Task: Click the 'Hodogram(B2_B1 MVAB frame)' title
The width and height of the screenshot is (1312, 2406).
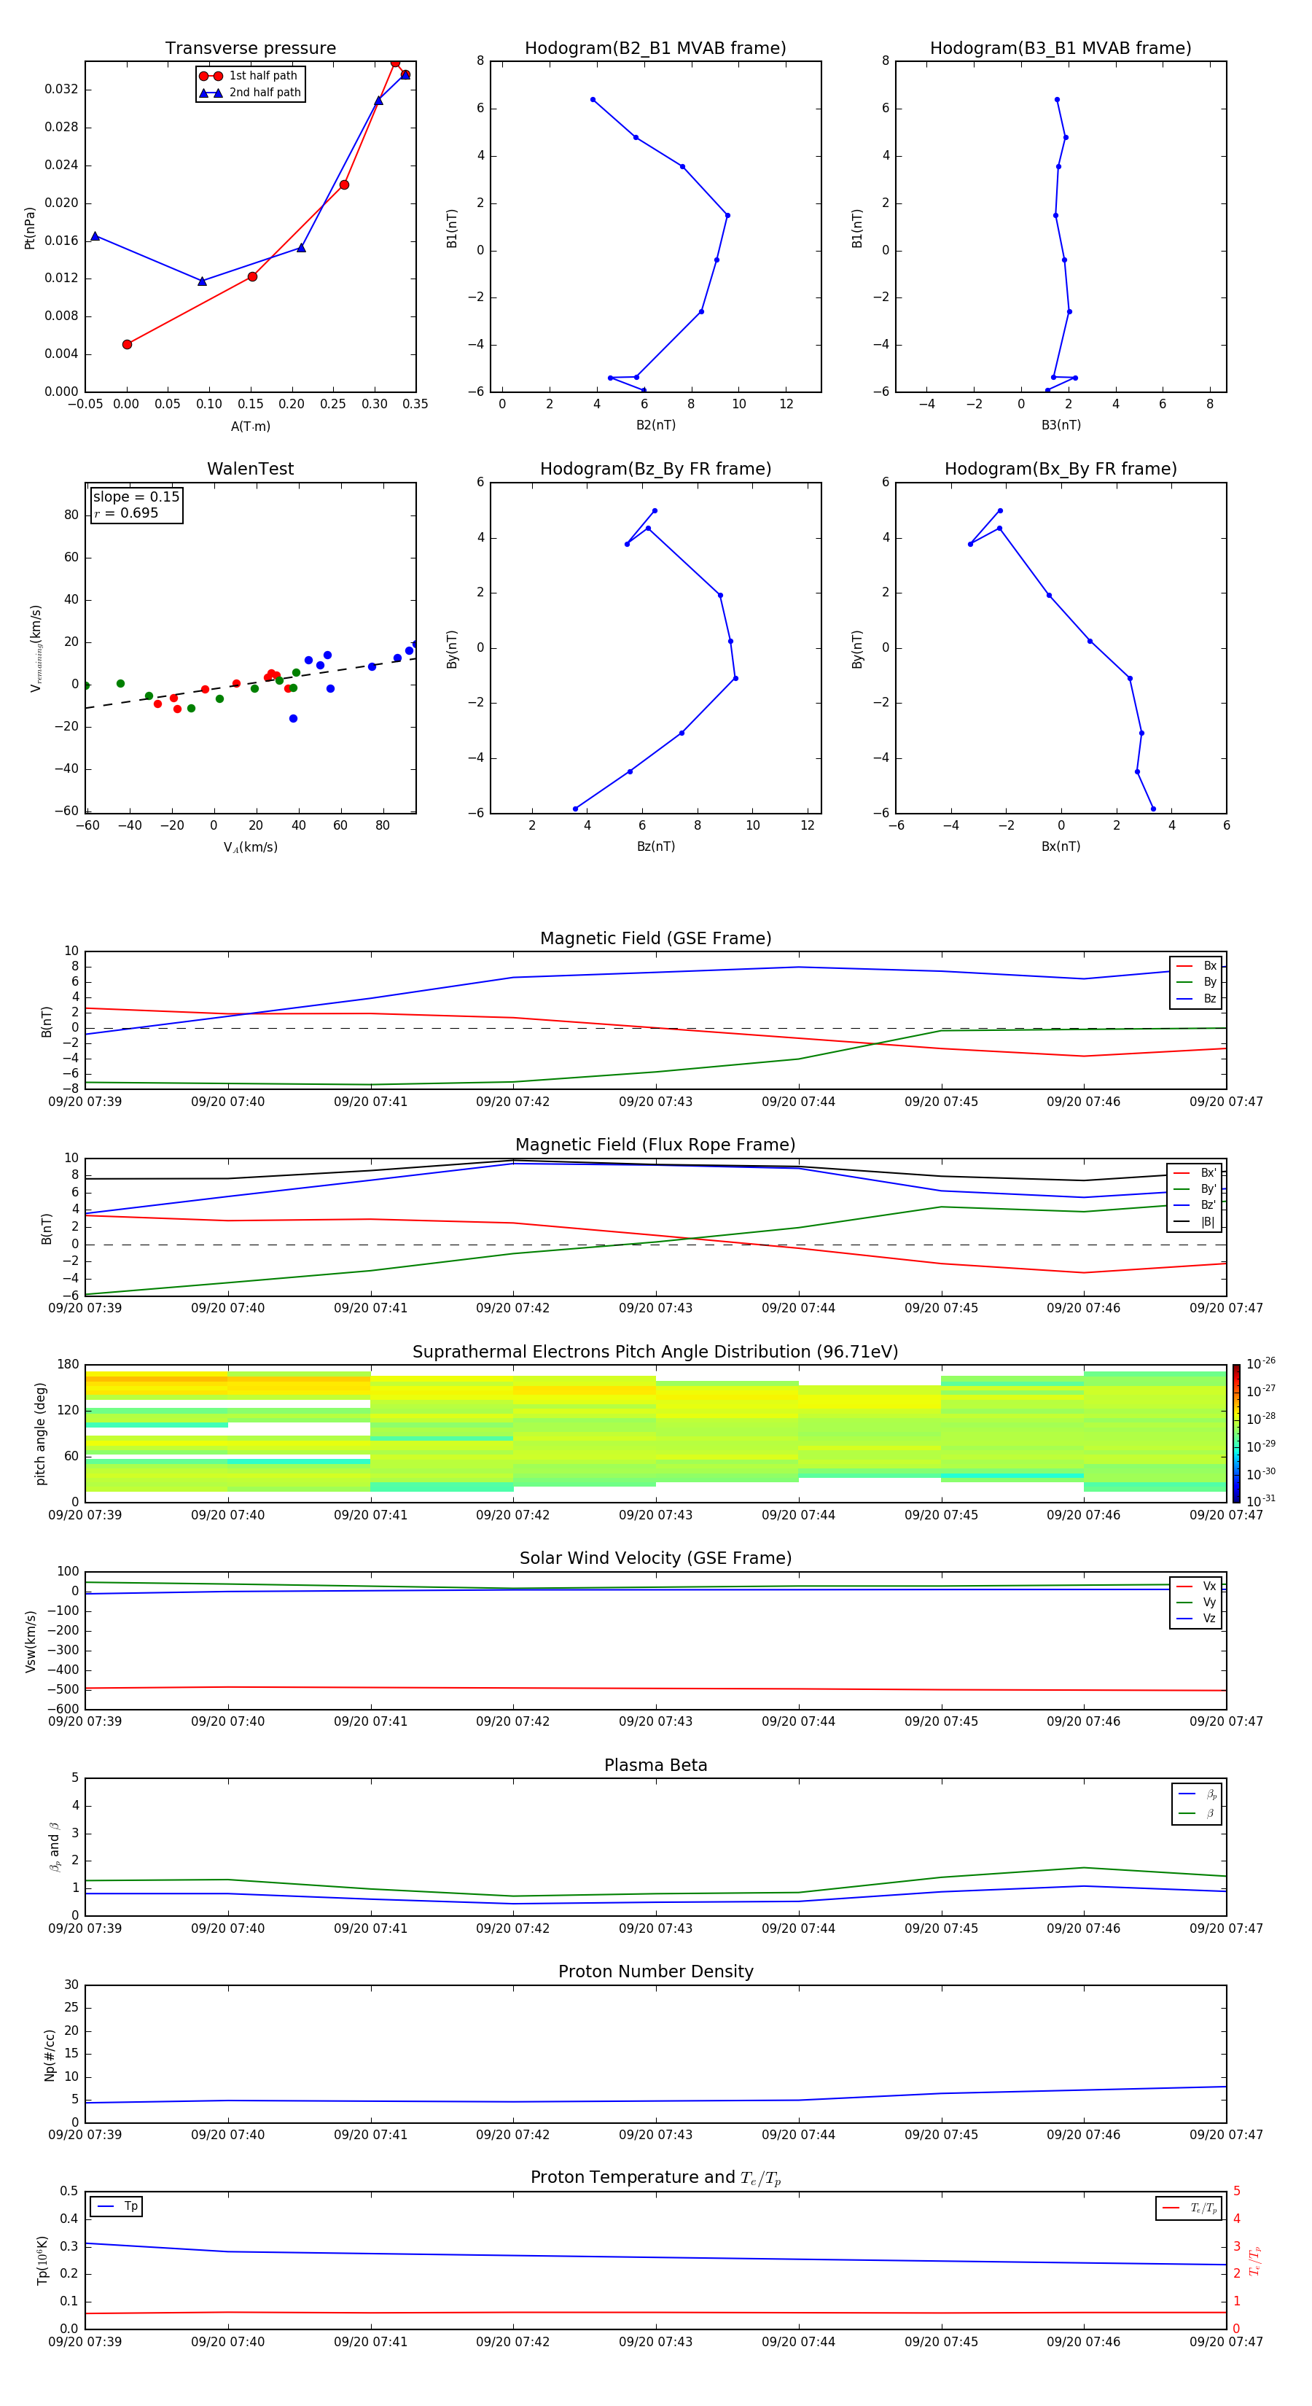Action: coord(655,47)
